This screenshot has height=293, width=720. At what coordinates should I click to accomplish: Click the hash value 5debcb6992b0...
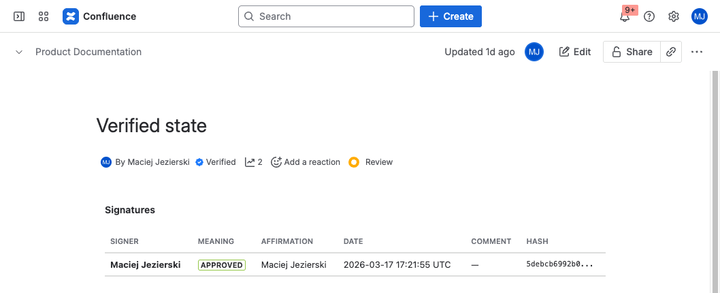[x=560, y=265]
